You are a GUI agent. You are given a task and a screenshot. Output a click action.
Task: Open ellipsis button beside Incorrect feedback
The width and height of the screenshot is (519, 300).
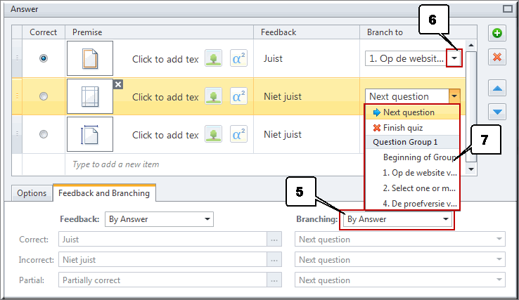point(274,260)
